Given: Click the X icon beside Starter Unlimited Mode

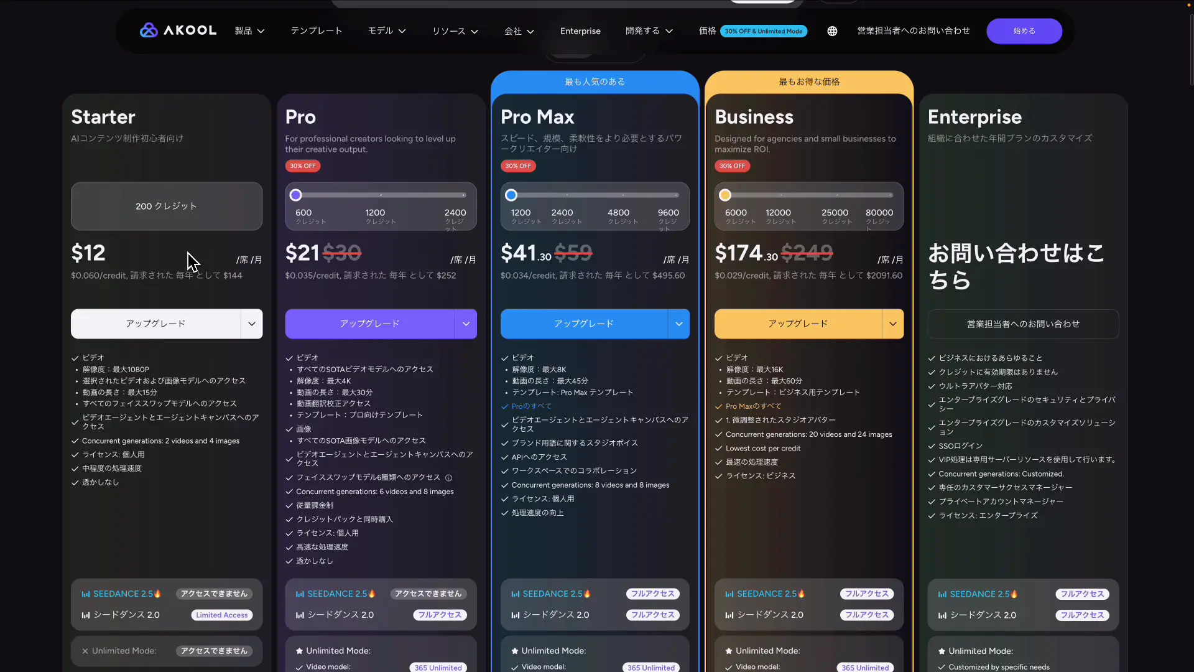Looking at the screenshot, I should [x=85, y=651].
